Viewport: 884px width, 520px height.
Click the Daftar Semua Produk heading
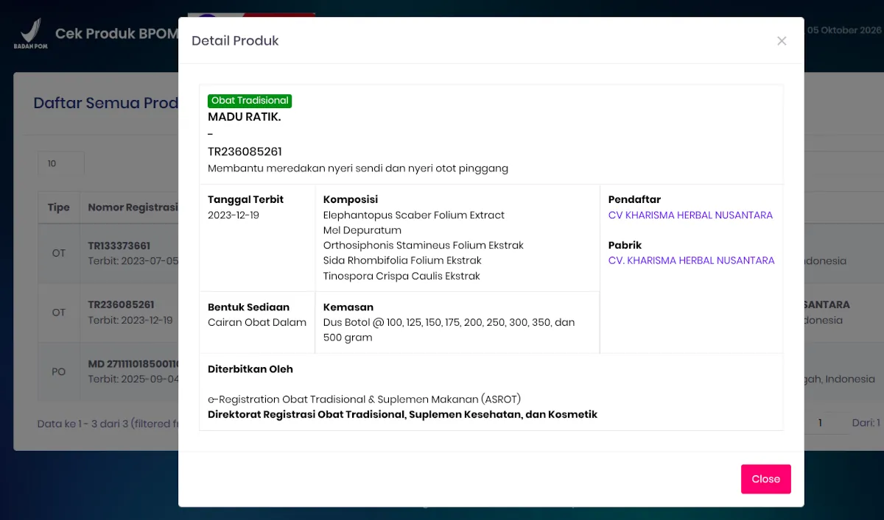pos(106,103)
